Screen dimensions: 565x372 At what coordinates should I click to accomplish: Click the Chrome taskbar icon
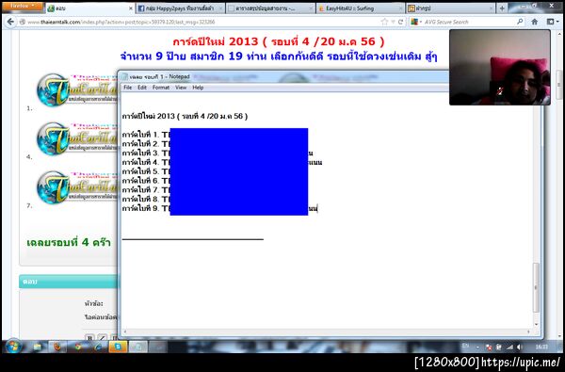pos(78,347)
